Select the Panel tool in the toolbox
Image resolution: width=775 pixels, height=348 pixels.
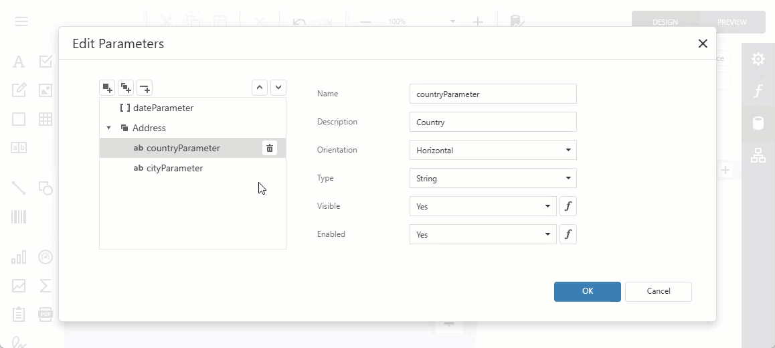(x=19, y=119)
